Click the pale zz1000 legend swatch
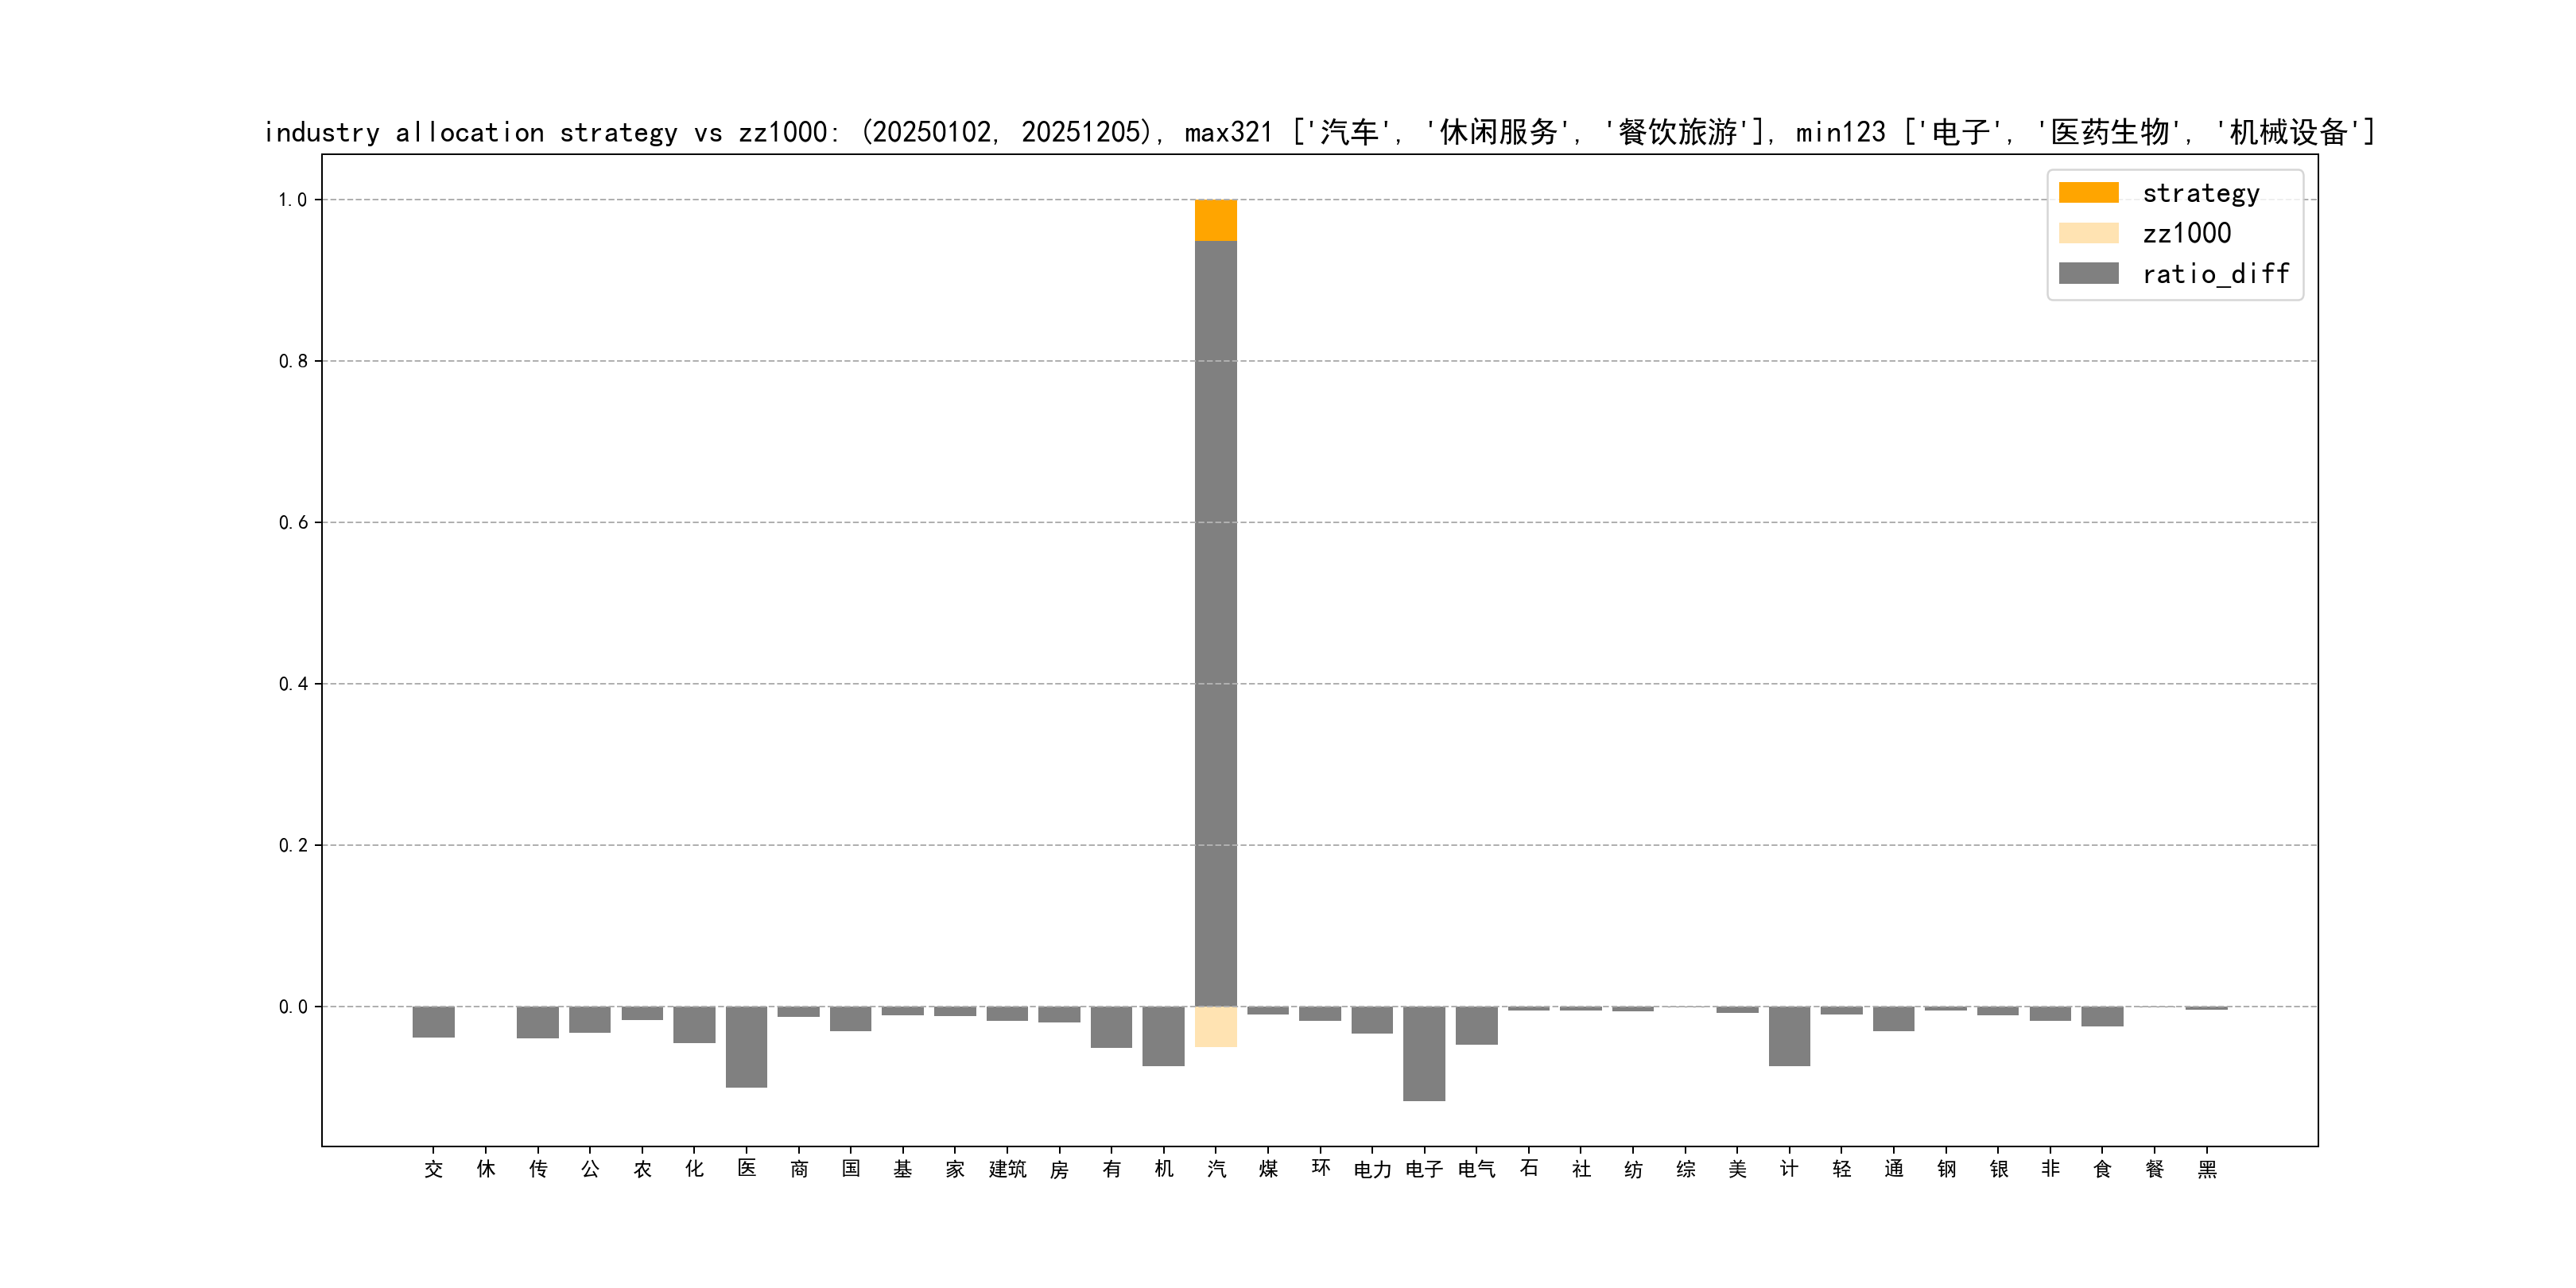2576x1288 pixels. 2088,233
